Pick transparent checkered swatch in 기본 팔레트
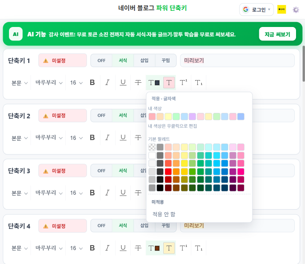Image resolution: width=305 pixels, height=264 pixels. pos(152,147)
